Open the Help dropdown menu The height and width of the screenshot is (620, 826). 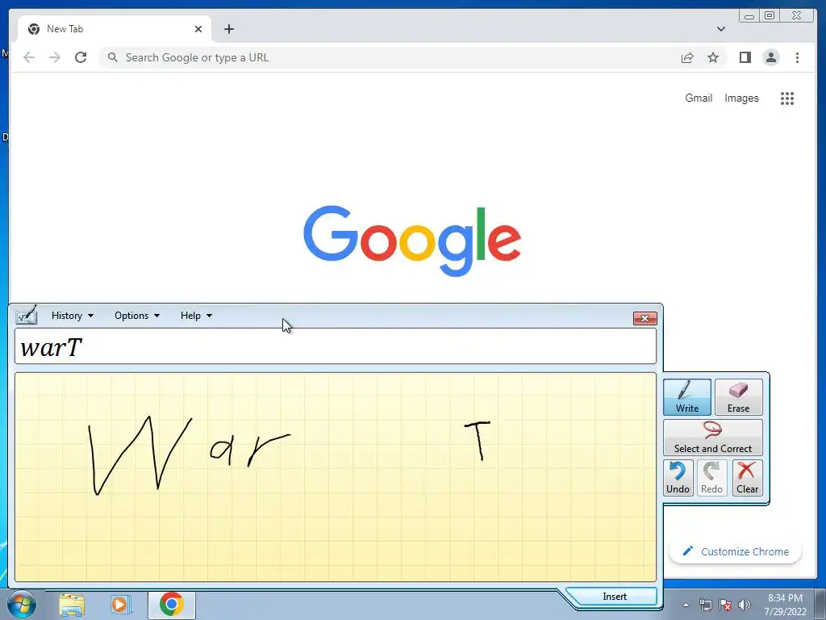[196, 316]
